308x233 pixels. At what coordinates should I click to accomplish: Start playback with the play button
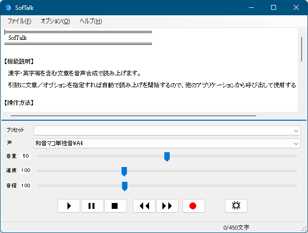coord(69,206)
